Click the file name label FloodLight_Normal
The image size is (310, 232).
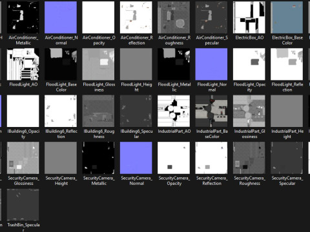(x=212, y=87)
